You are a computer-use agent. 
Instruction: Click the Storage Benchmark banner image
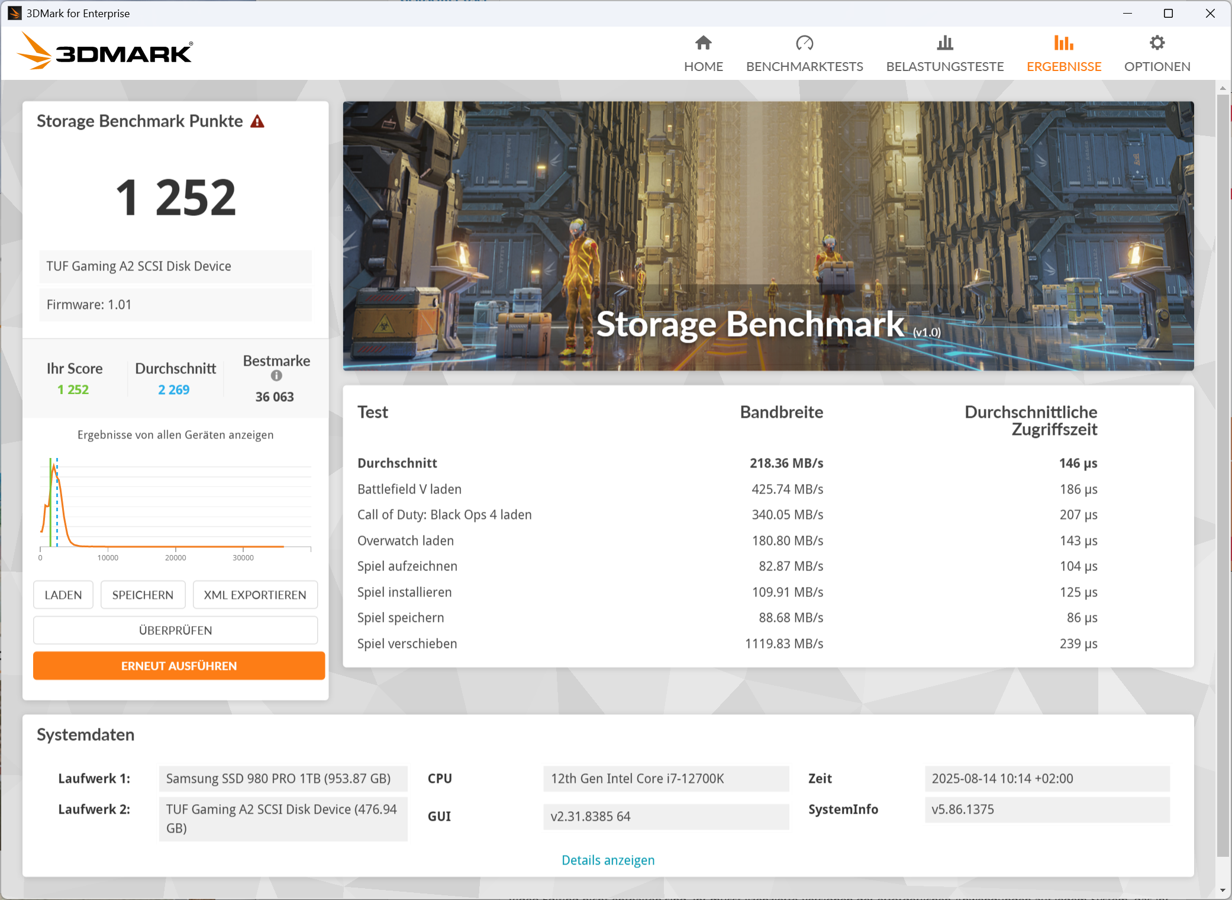768,236
